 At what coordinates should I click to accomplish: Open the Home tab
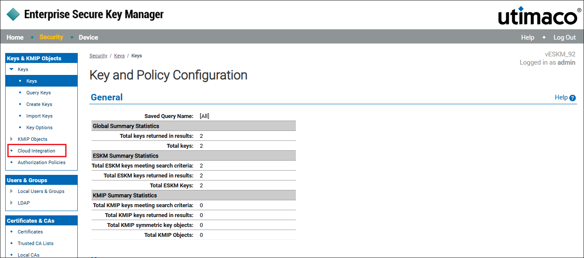tap(15, 37)
